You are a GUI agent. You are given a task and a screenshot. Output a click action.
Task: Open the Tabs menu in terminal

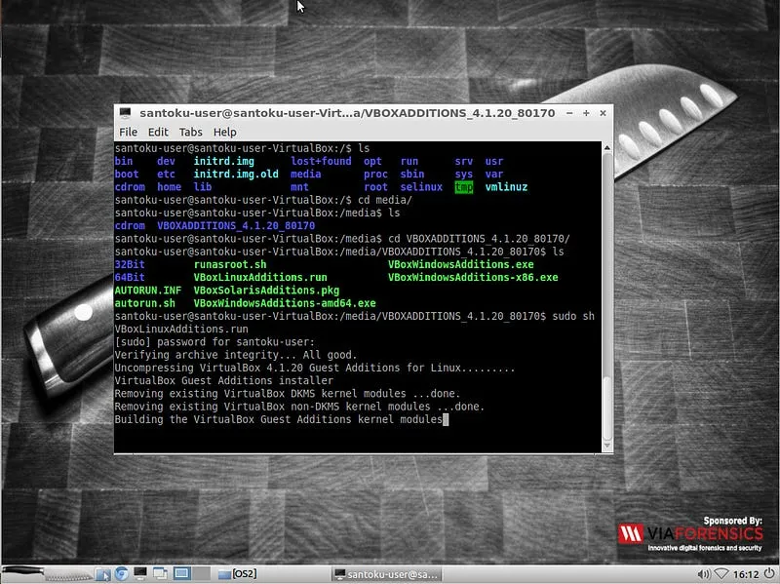pos(190,132)
